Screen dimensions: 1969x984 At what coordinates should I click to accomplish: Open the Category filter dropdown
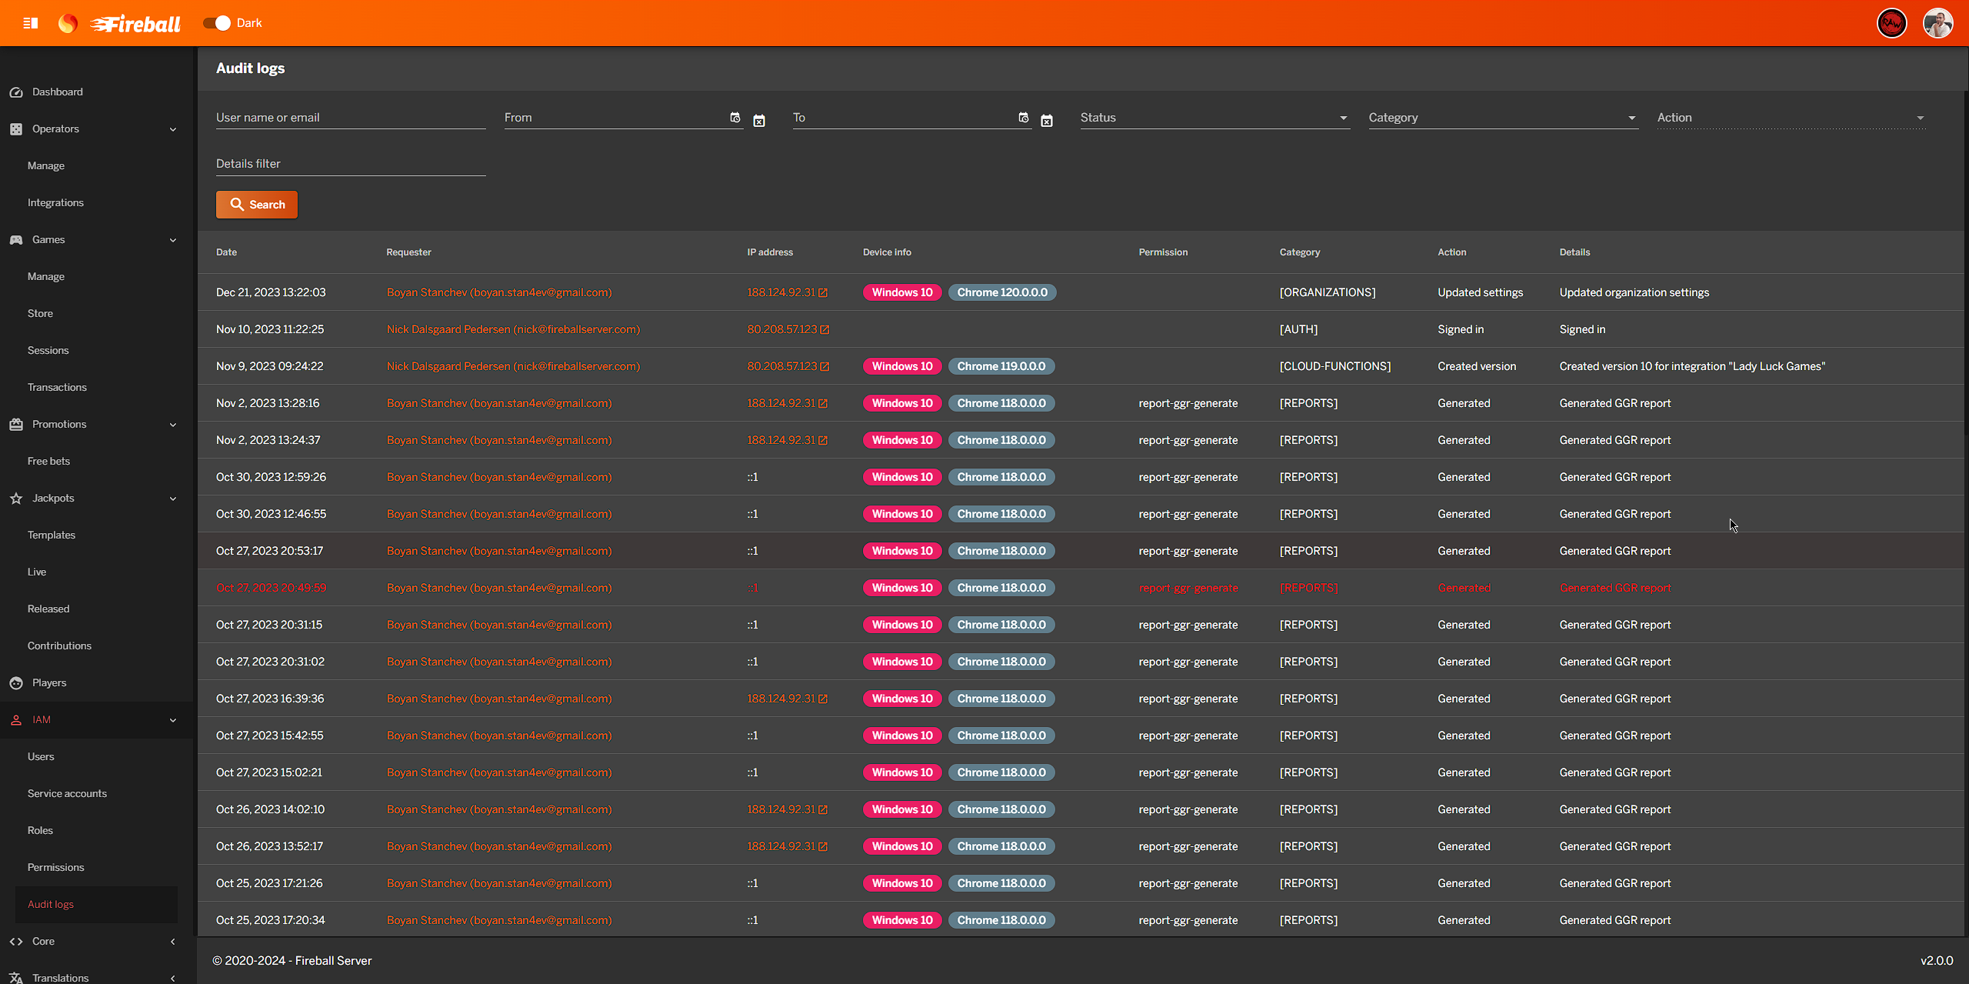[1631, 118]
